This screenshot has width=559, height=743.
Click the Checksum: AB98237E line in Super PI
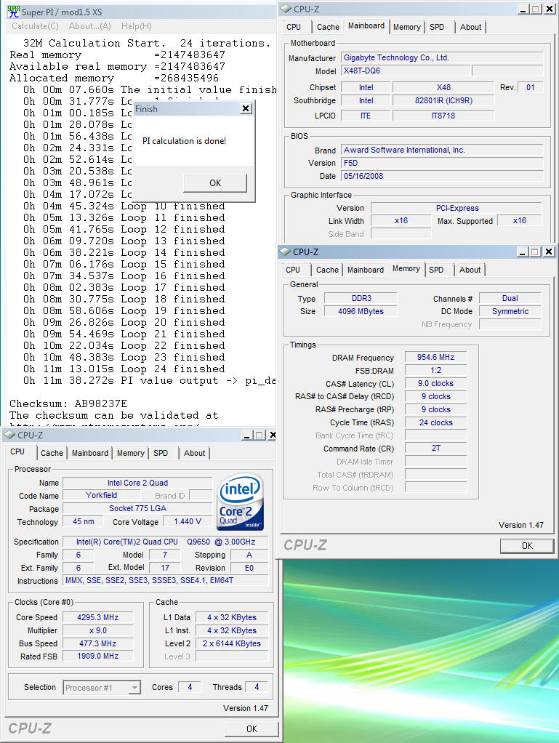(x=68, y=403)
